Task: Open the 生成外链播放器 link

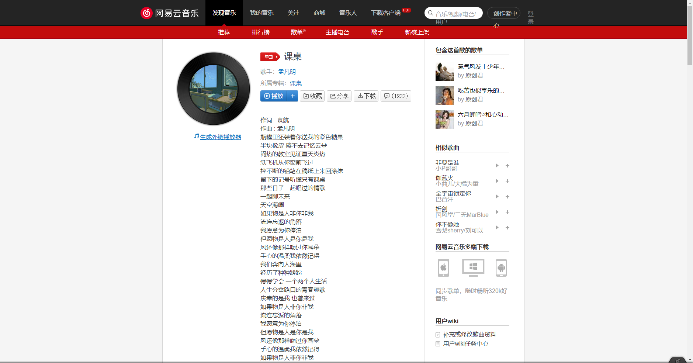Action: click(220, 136)
